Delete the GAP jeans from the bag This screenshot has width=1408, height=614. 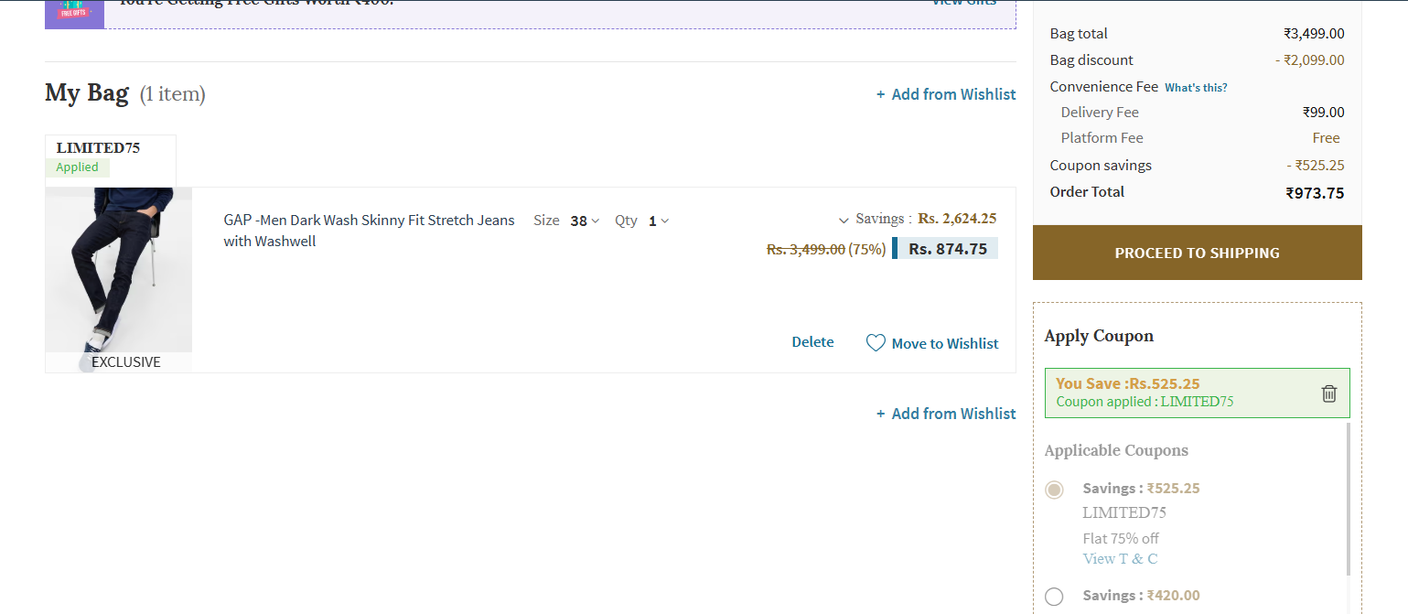(x=812, y=342)
